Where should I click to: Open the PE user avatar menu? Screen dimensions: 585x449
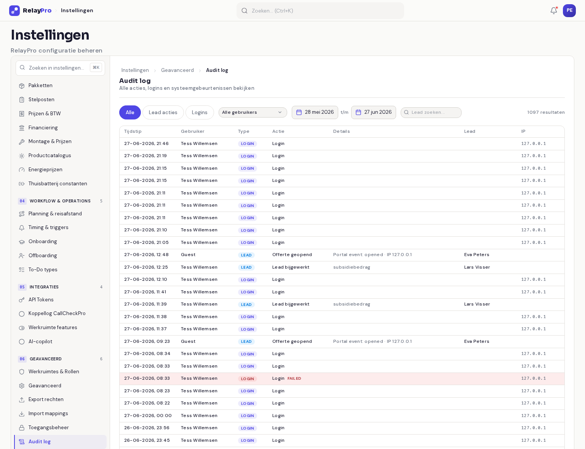tap(569, 11)
